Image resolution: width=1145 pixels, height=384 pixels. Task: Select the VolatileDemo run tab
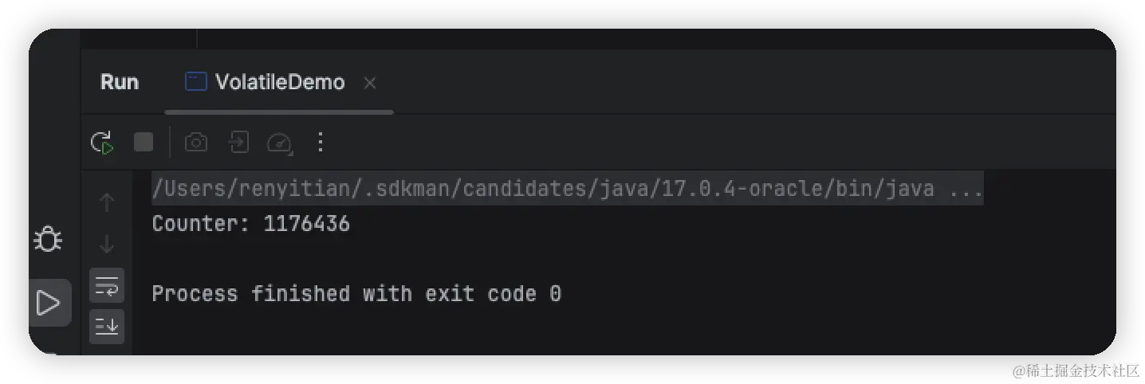(279, 82)
